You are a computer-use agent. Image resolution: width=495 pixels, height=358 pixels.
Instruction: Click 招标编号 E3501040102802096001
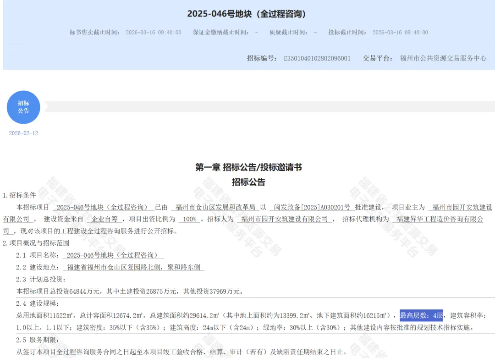pyautogui.click(x=317, y=58)
